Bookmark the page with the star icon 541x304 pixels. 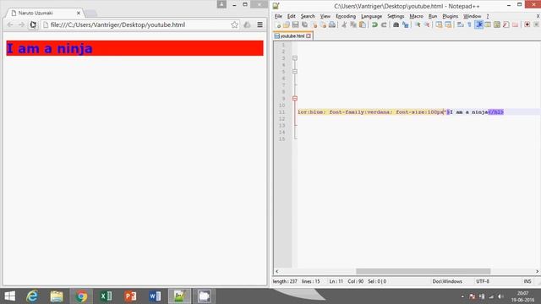[235, 24]
